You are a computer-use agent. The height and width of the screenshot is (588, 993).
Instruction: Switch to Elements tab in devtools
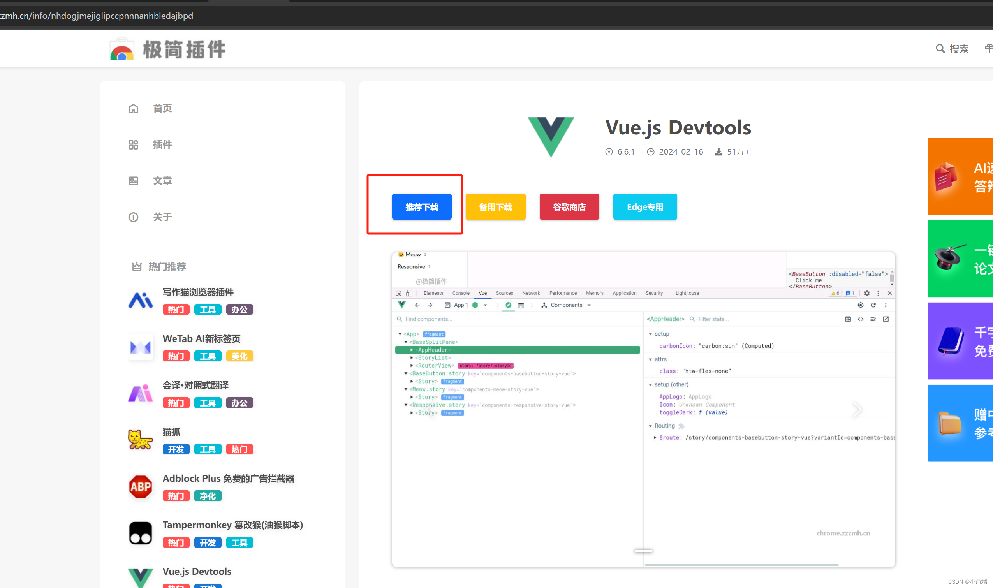[x=433, y=293]
